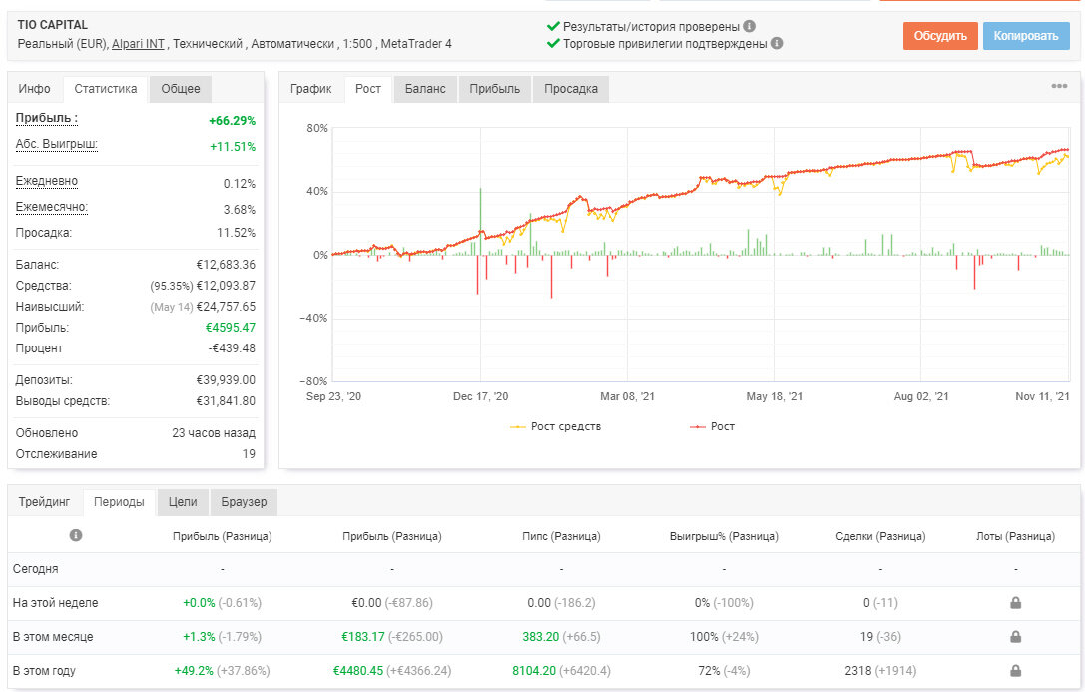Click the Просадка 11.52% value
The height and width of the screenshot is (692, 1085).
click(236, 233)
